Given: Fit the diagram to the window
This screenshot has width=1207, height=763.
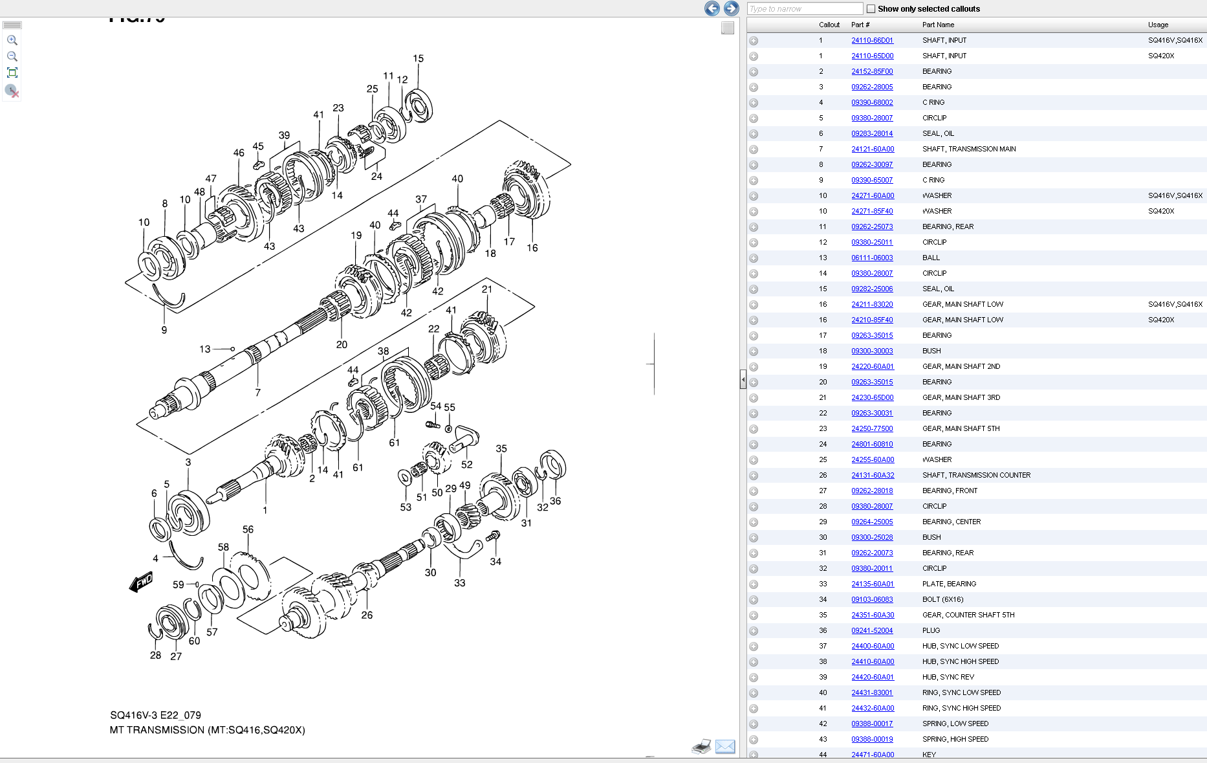Looking at the screenshot, I should (x=12, y=72).
